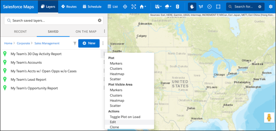Click the Street View pegman icon
This screenshot has height=131, width=276.
pyautogui.click(x=269, y=118)
